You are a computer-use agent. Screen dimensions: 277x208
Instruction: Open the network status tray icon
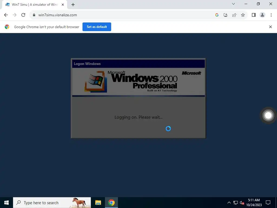tap(236, 203)
